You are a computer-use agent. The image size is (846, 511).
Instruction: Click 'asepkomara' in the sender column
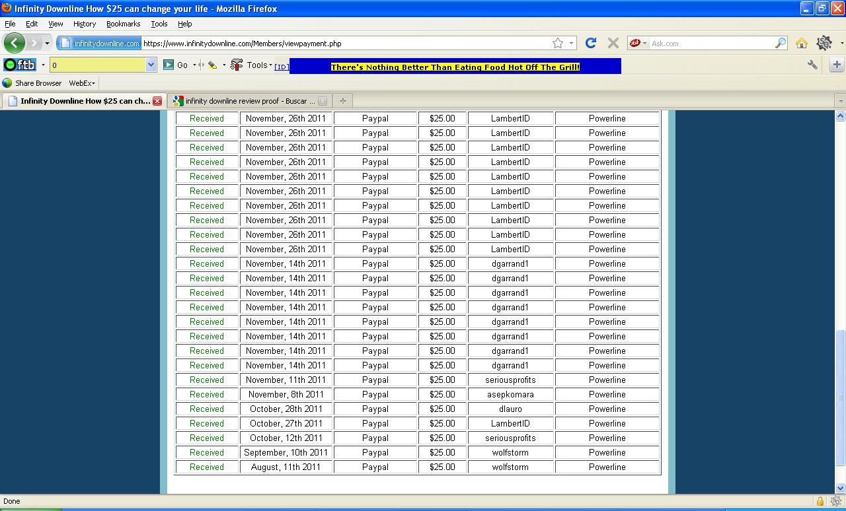(510, 394)
